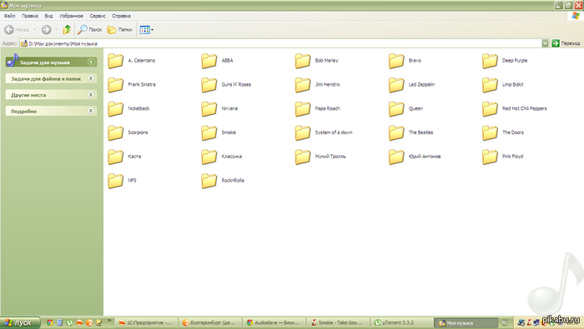
Task: Click the RL language indicator
Action: click(505, 322)
